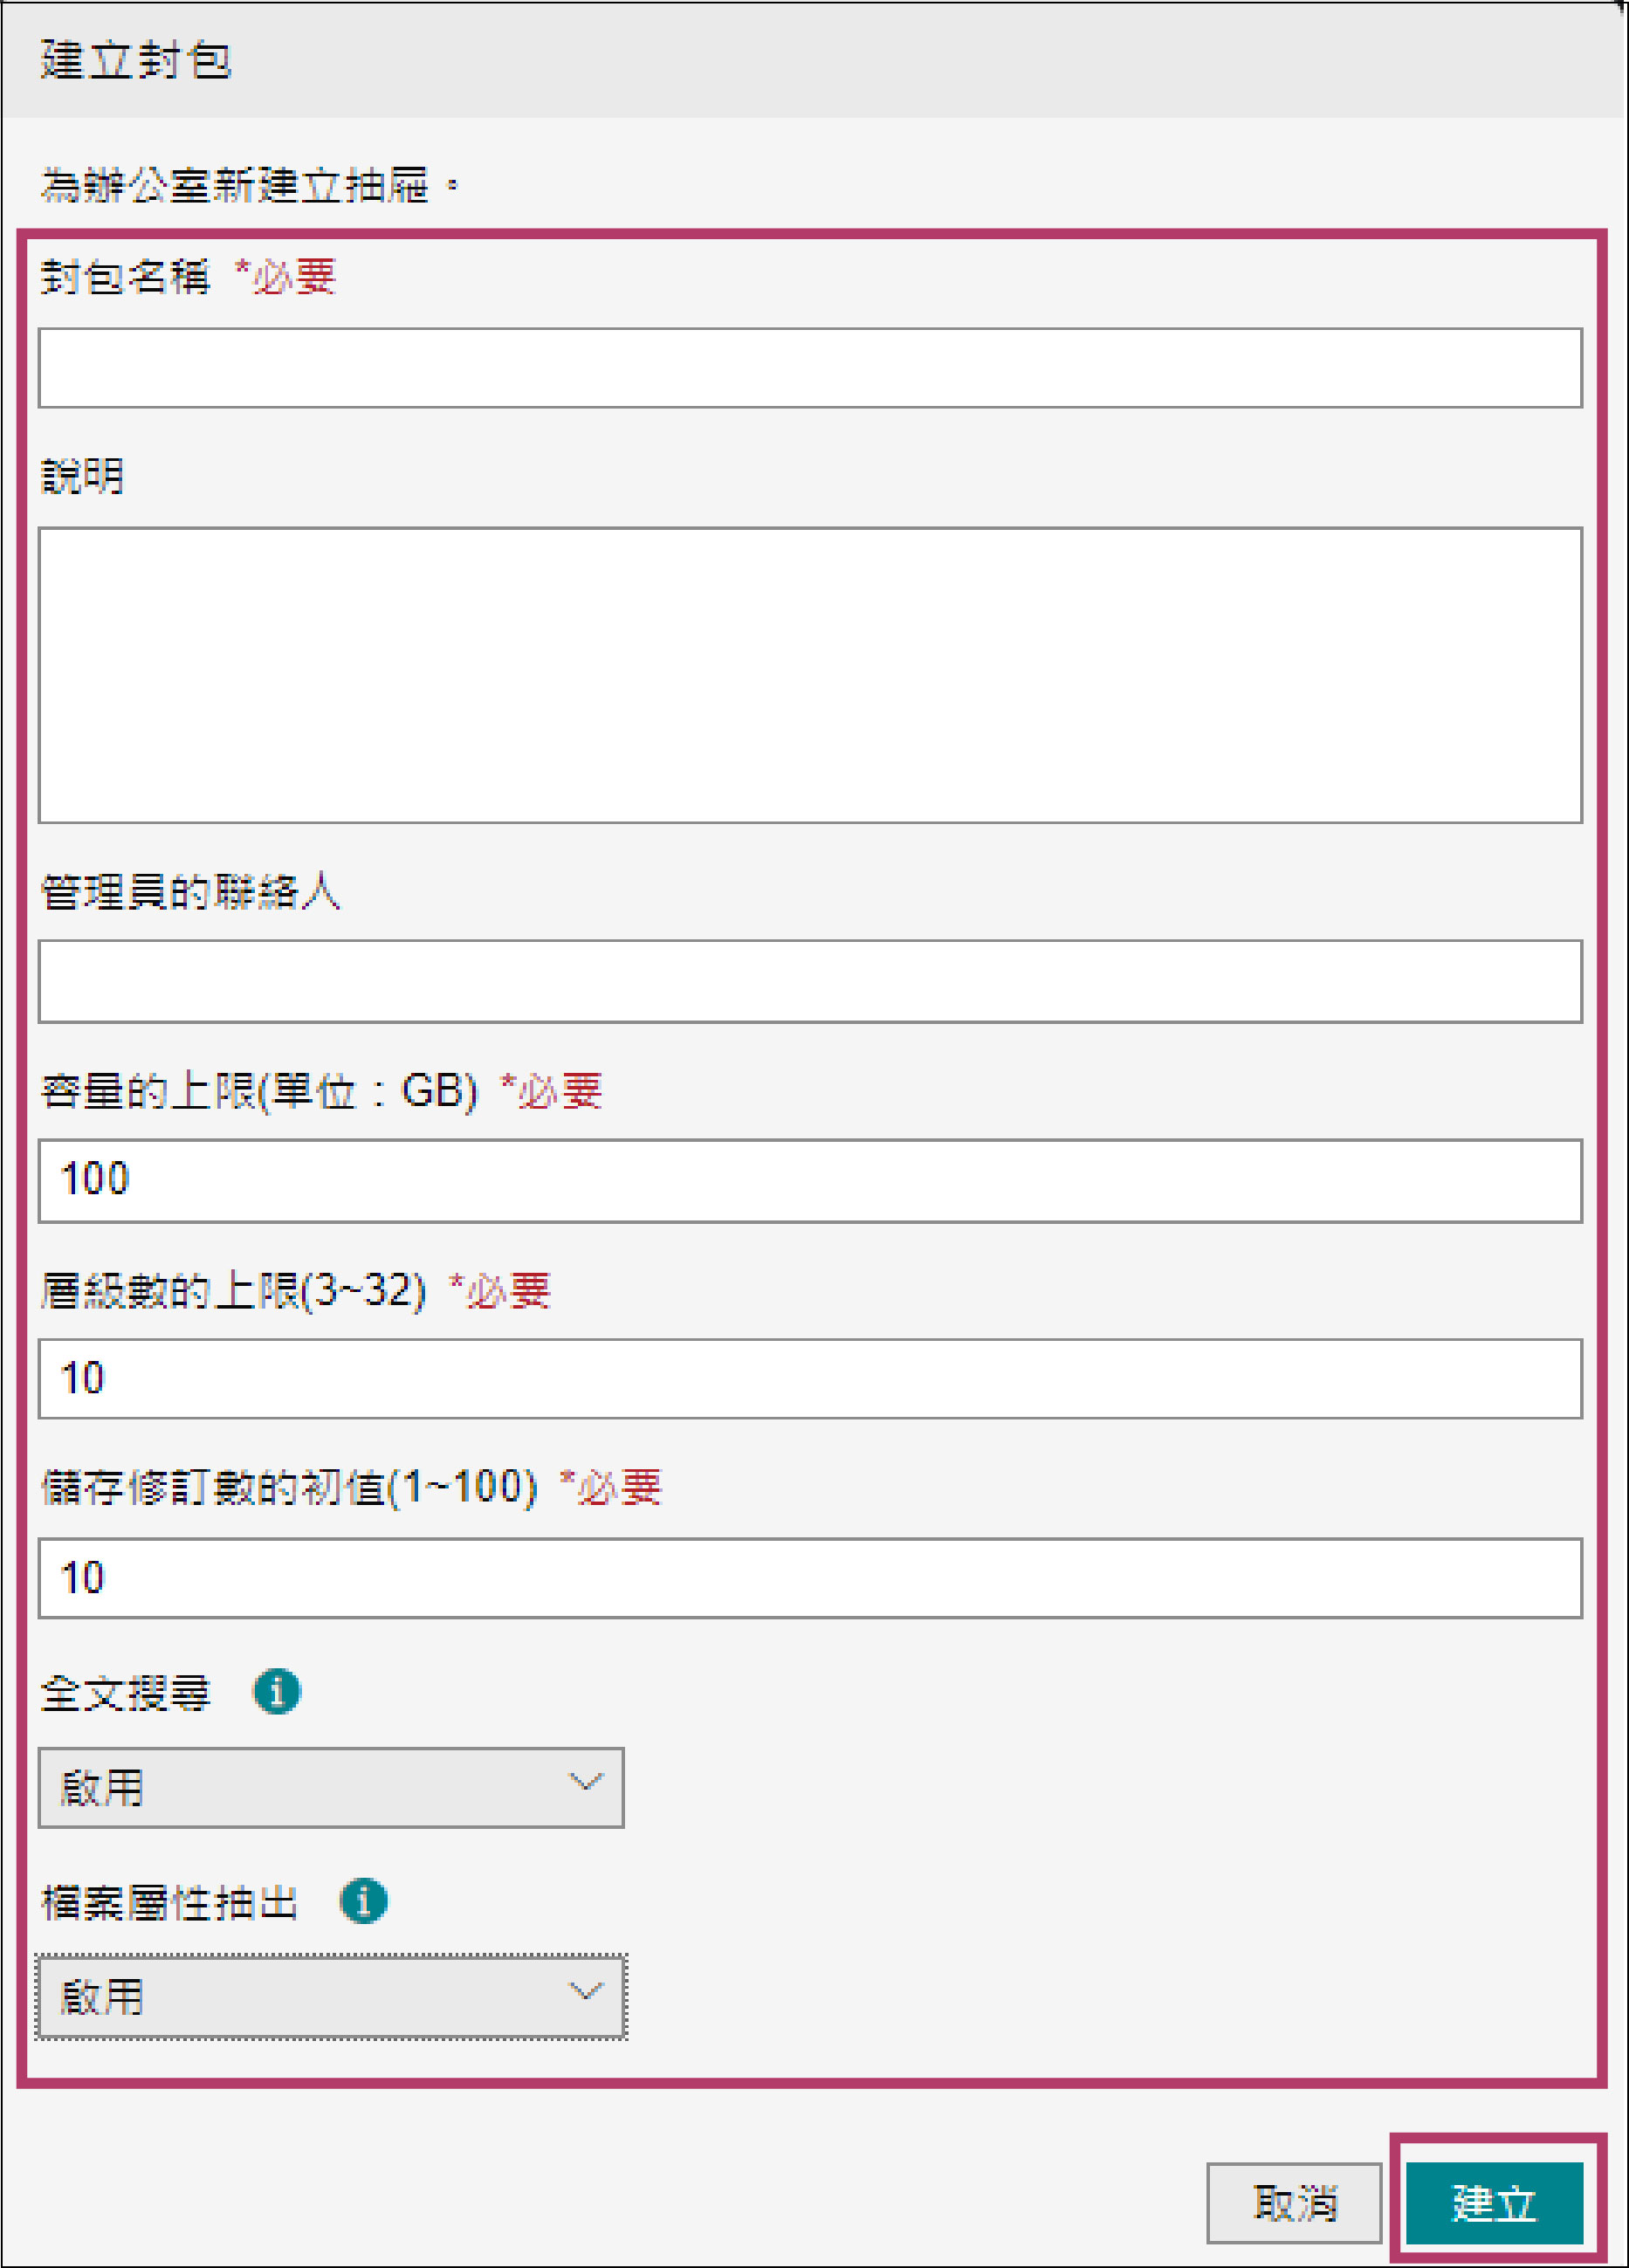1629x2268 pixels.
Task: Open the 檔案屬性抽出 dropdown
Action: [331, 1997]
